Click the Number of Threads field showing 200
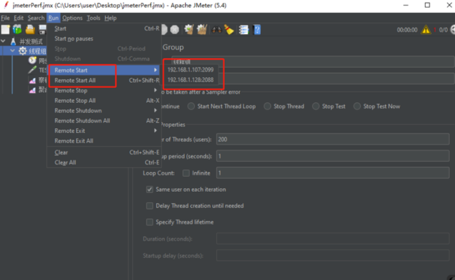This screenshot has width=455, height=280. tap(333, 139)
